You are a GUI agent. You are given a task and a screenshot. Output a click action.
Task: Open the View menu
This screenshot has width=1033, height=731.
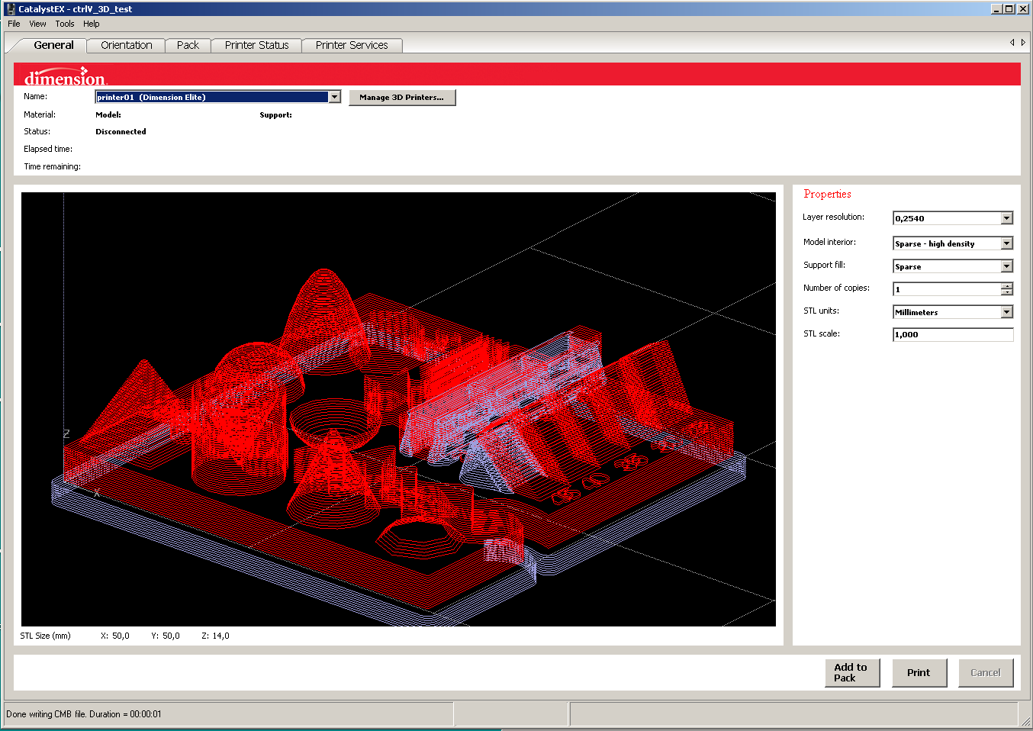(37, 24)
